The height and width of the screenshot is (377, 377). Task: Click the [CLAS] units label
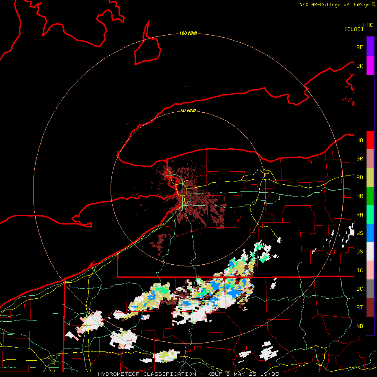coord(354,29)
